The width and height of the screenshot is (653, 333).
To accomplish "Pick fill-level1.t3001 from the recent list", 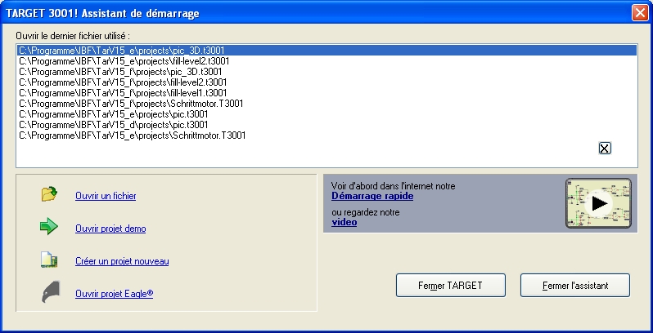I will tap(122, 93).
